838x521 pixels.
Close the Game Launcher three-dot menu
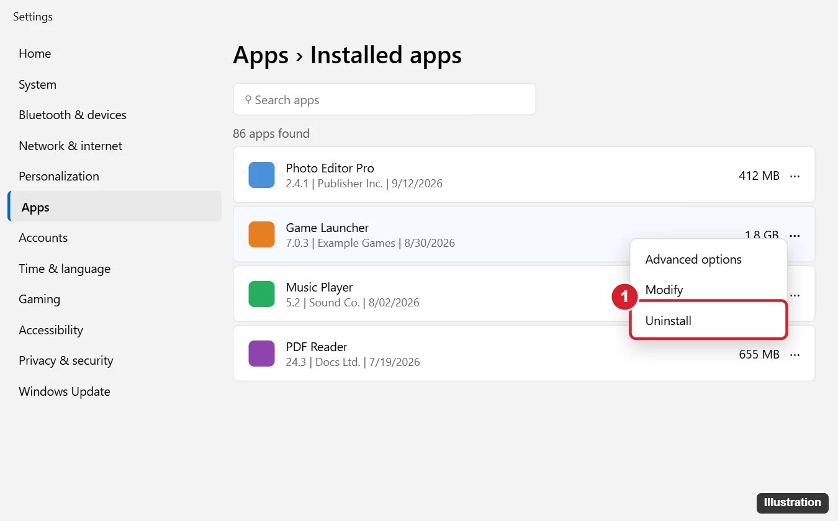pyautogui.click(x=795, y=235)
